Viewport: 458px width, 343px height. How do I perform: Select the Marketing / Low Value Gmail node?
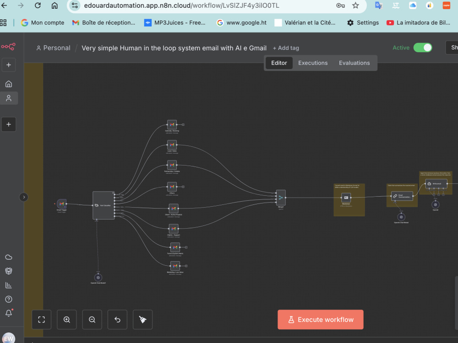point(175,266)
